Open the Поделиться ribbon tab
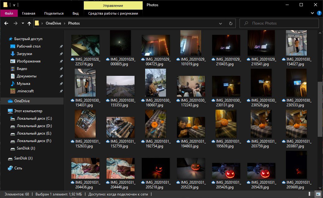 click(54, 13)
